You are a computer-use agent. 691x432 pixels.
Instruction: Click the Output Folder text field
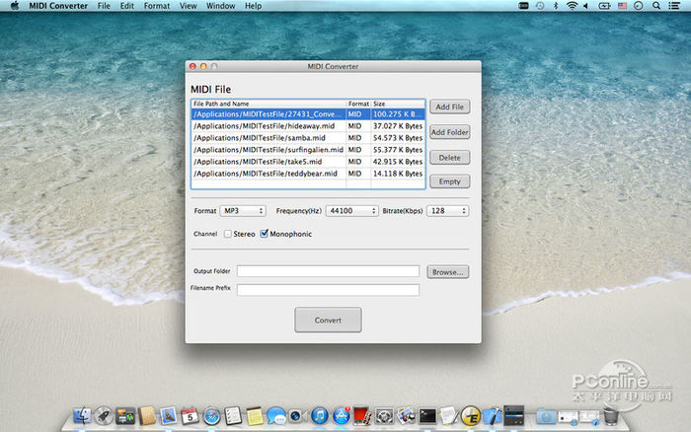pyautogui.click(x=328, y=271)
